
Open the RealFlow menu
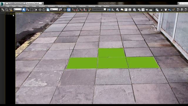pos(106,6)
